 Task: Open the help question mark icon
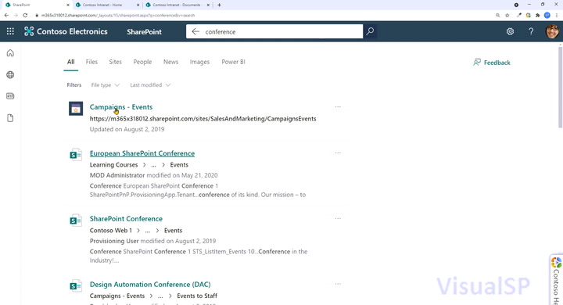click(531, 31)
